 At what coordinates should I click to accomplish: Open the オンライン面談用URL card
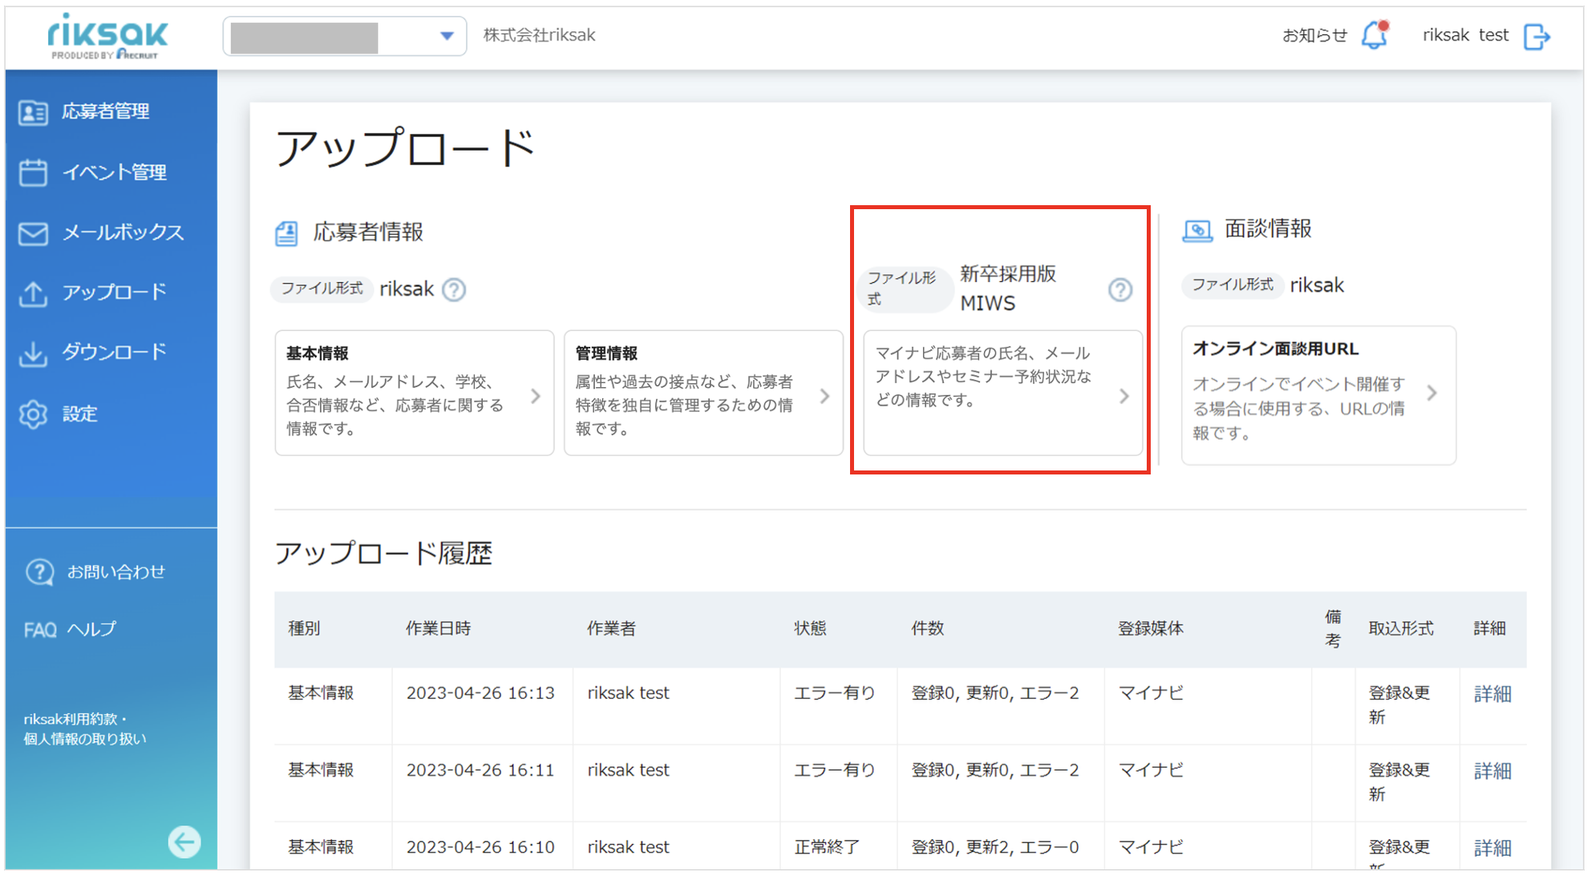(1318, 394)
